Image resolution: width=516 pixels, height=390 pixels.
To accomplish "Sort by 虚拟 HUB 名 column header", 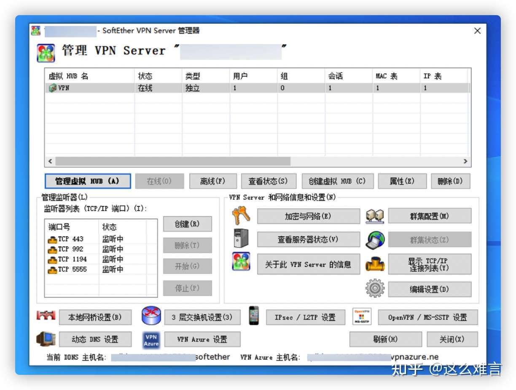I will (x=89, y=76).
